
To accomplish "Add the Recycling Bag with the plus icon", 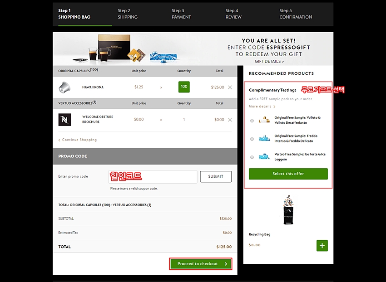I will click(322, 246).
